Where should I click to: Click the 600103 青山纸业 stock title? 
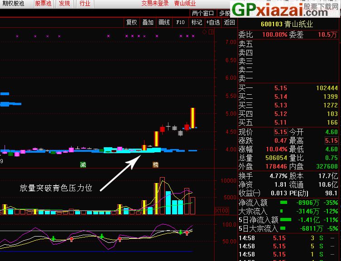pyautogui.click(x=287, y=24)
